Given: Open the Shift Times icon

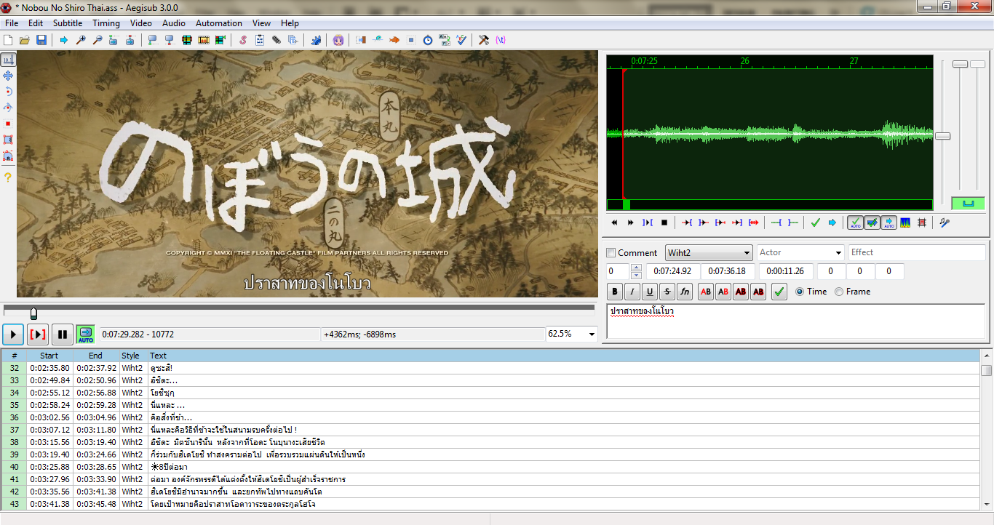Looking at the screenshot, I should click(x=361, y=40).
